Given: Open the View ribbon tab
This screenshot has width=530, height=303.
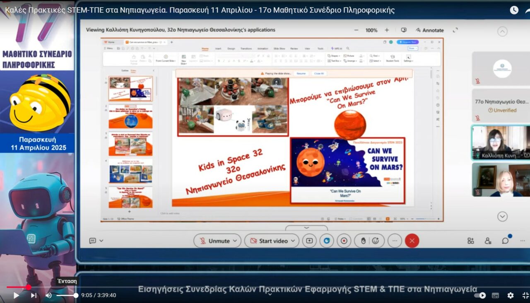Looking at the screenshot, I should tap(307, 48).
